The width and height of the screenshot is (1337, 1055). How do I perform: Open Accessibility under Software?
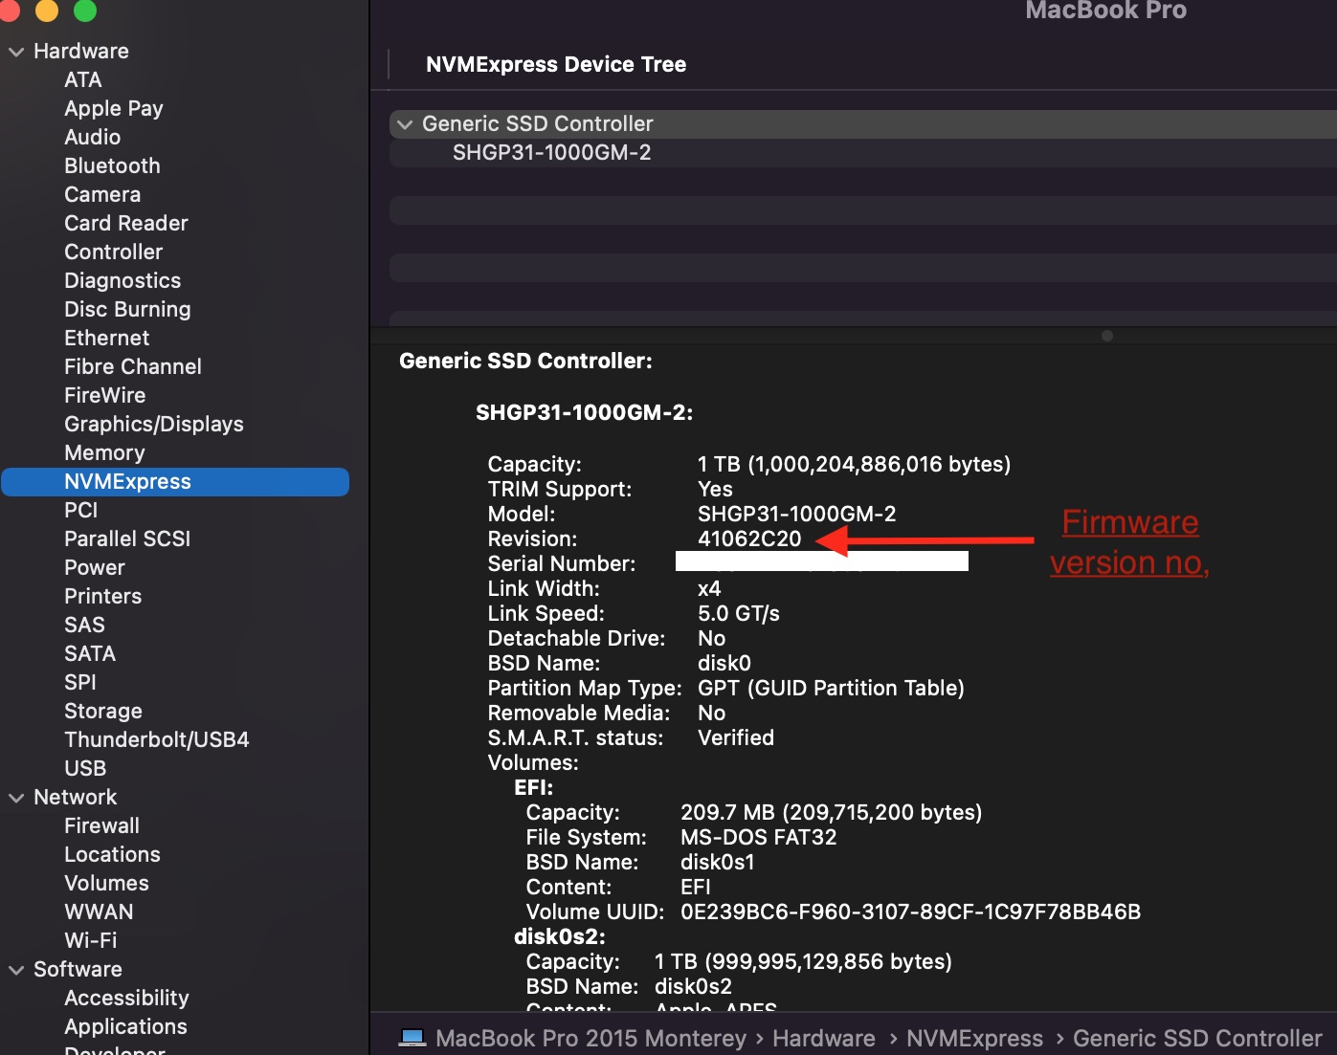click(x=126, y=999)
